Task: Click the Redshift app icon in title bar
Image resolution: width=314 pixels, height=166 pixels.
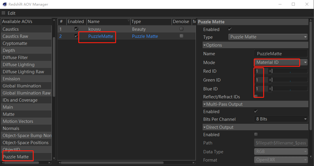Action: tap(4, 4)
